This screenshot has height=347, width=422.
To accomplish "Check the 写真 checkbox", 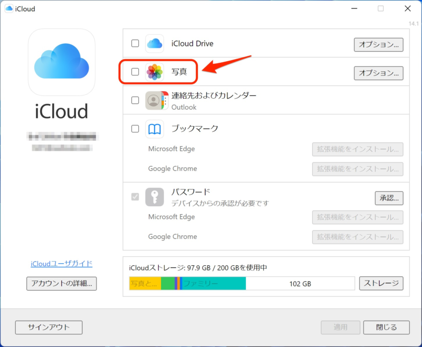I will [135, 72].
